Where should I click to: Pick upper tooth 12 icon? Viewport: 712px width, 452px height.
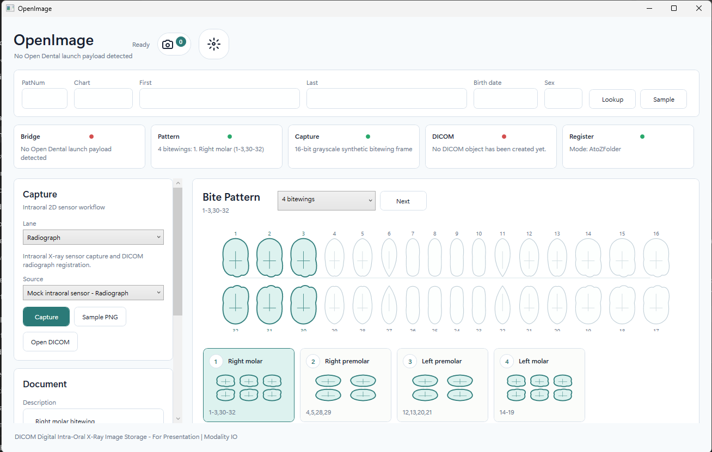(x=529, y=257)
